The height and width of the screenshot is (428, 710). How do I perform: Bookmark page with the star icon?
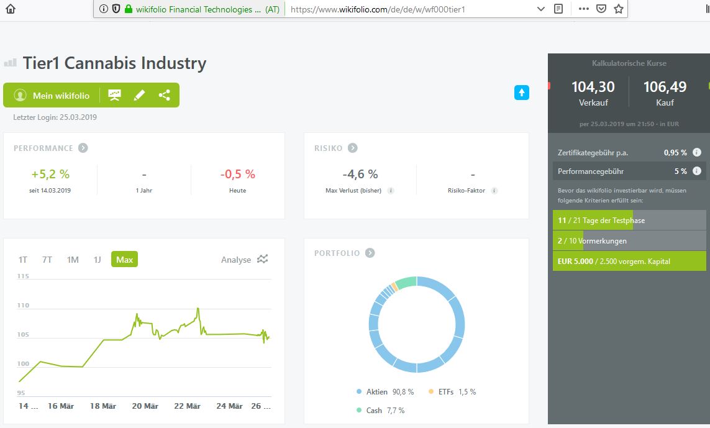point(618,9)
